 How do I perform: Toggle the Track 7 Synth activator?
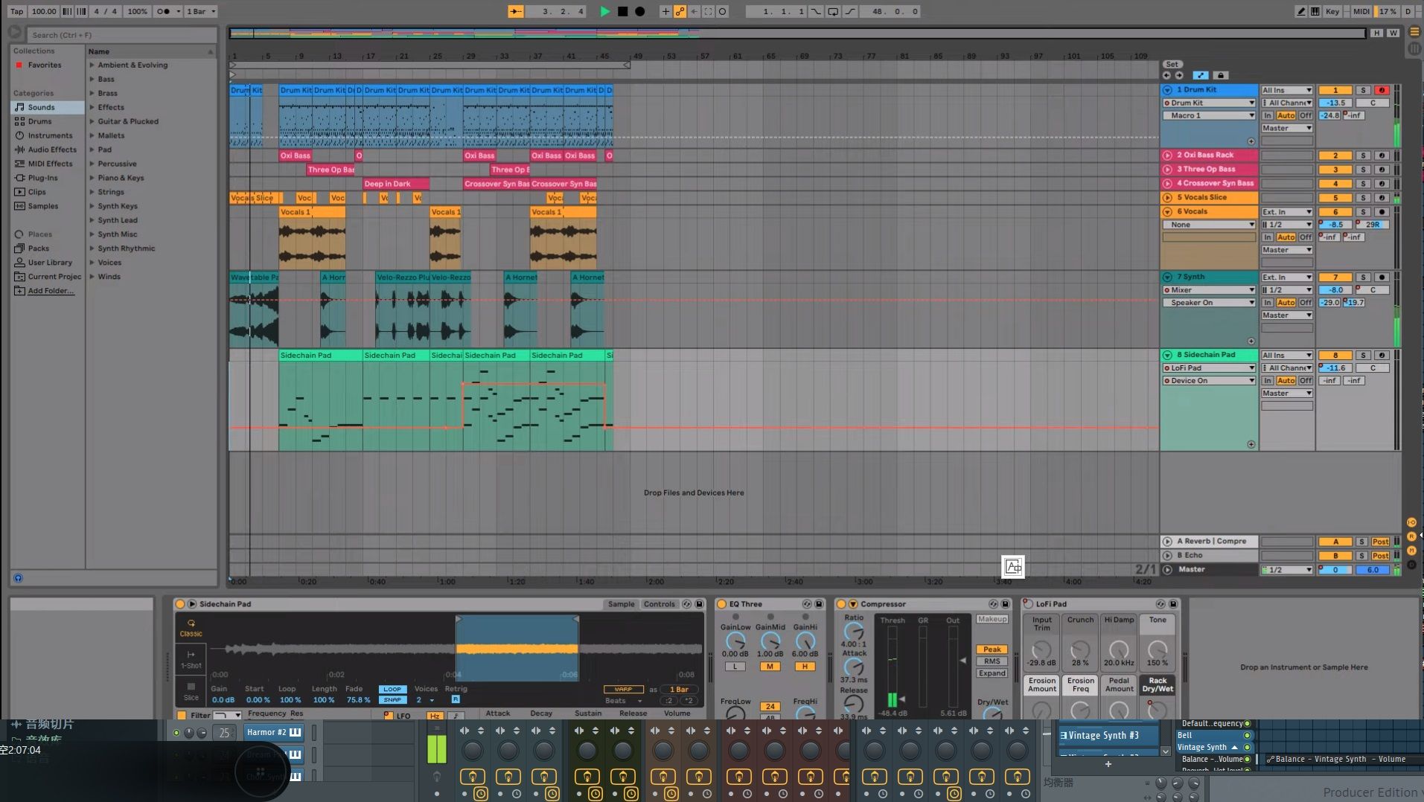[1335, 277]
